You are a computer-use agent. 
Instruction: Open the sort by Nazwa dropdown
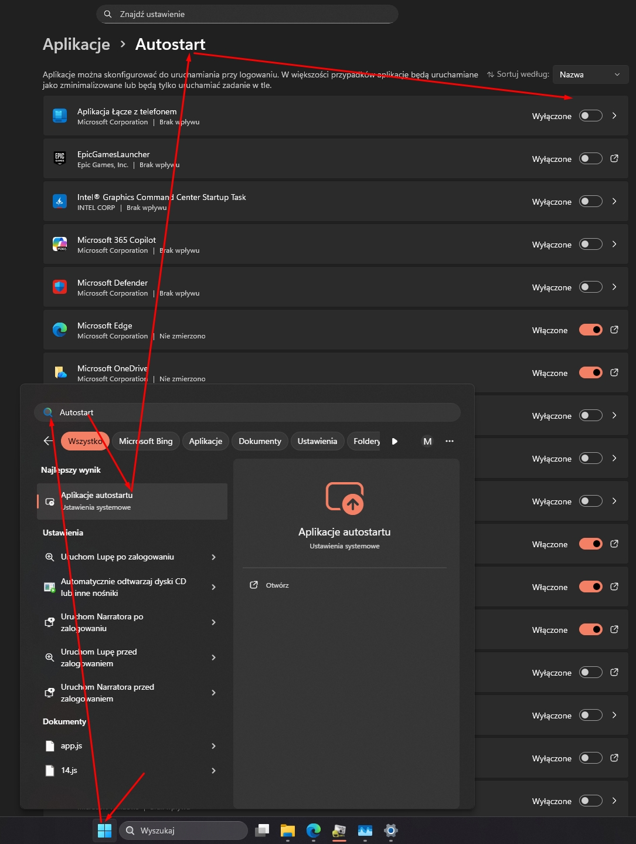point(590,74)
